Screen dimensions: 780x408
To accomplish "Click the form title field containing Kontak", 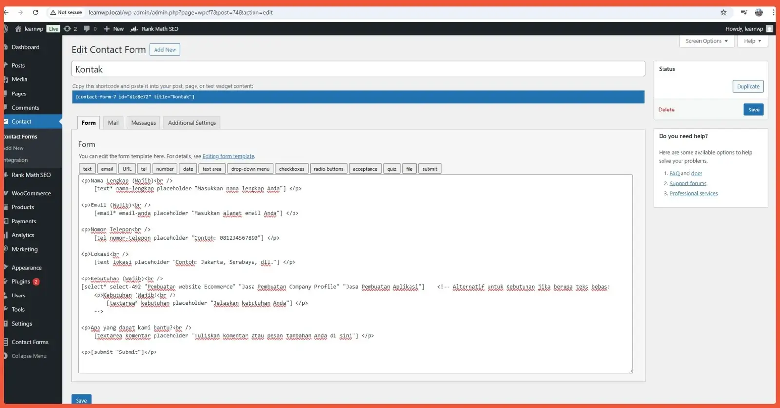I will point(358,69).
